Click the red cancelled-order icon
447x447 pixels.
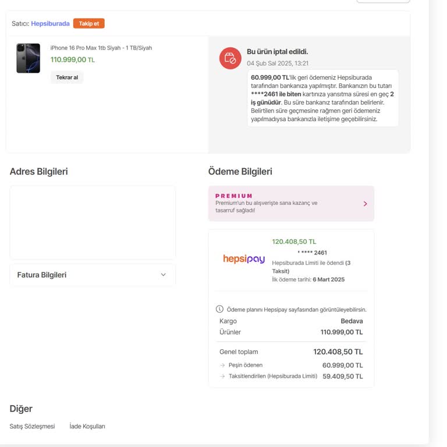pyautogui.click(x=230, y=58)
